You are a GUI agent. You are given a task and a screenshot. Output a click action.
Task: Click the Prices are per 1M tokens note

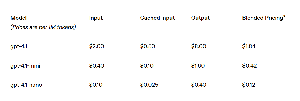[x=43, y=27]
